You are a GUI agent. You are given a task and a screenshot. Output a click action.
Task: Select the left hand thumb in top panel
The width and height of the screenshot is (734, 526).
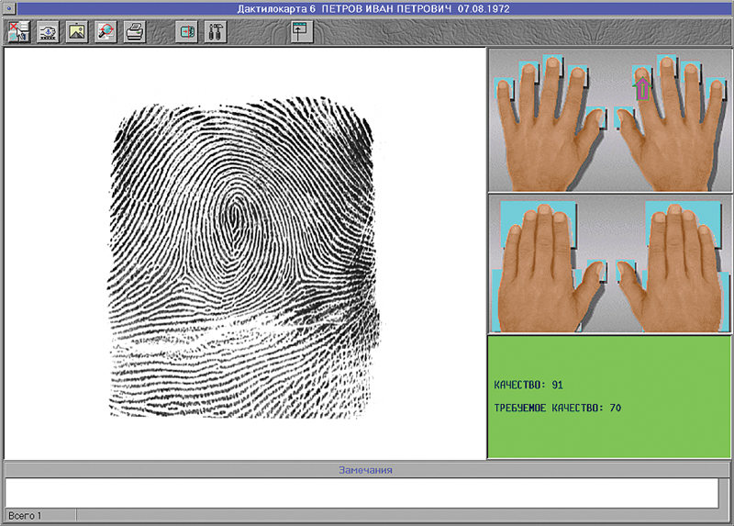pyautogui.click(x=596, y=118)
